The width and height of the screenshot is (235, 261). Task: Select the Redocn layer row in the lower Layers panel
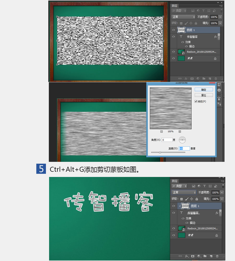[x=196, y=229]
